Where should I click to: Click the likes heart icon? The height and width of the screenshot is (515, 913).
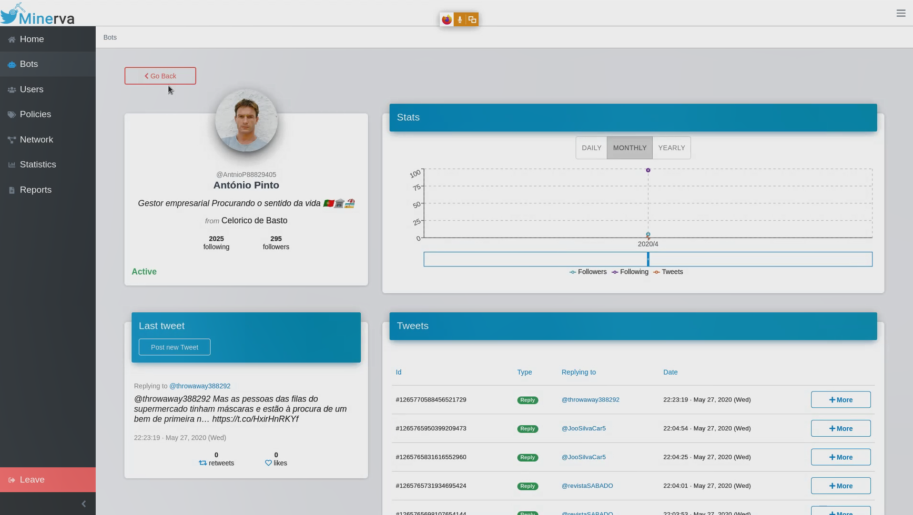[x=268, y=463]
